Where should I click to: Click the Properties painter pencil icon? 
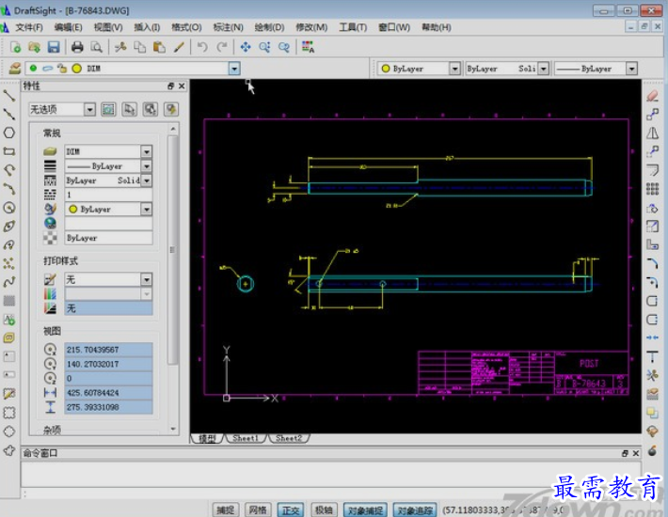179,47
